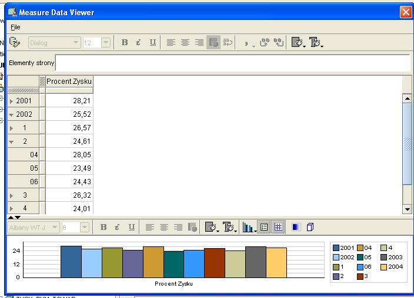Click the dark gray 2003 chart bar
This screenshot has width=414, height=298.
pos(256,262)
